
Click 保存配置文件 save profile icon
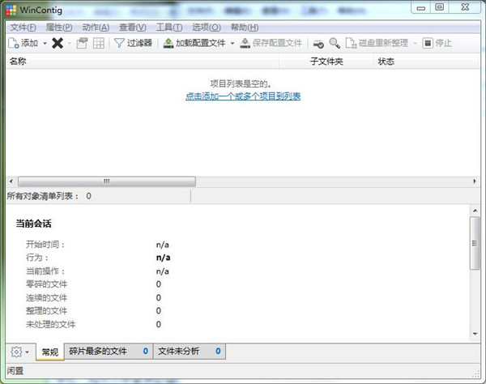click(245, 43)
